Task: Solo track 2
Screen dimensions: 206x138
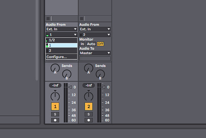Action: pyautogui.click(x=89, y=114)
